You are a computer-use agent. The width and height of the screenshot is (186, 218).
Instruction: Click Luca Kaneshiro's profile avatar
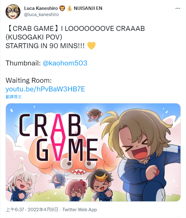click(13, 12)
